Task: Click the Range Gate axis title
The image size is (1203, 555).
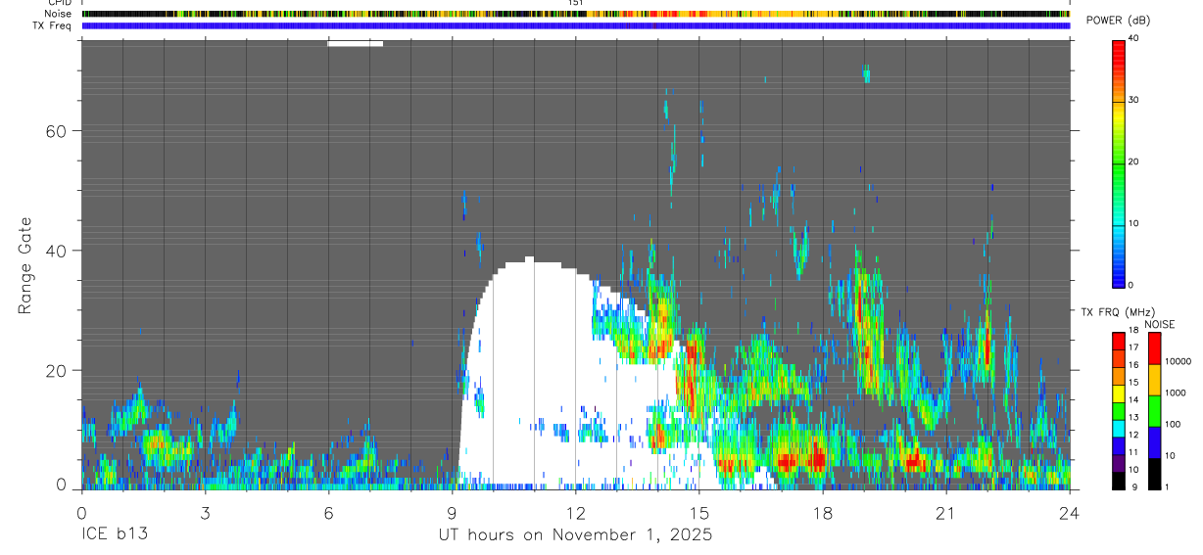Action: pos(26,265)
